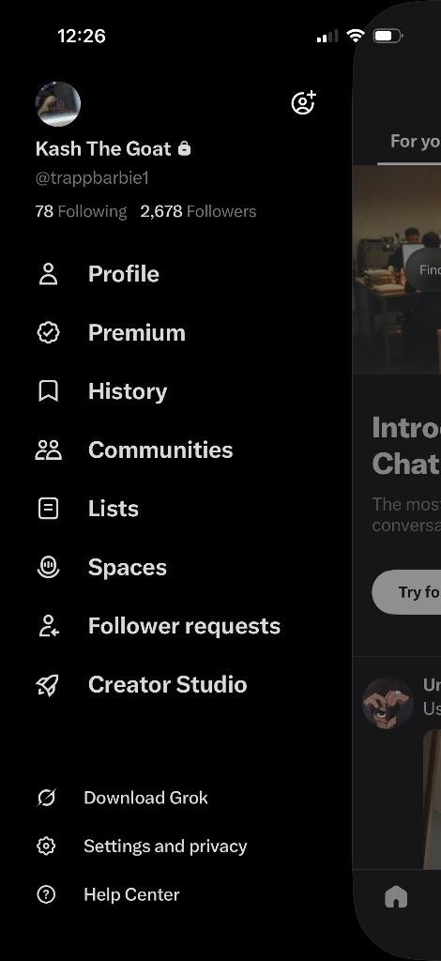Tap the Lists document icon

point(49,509)
